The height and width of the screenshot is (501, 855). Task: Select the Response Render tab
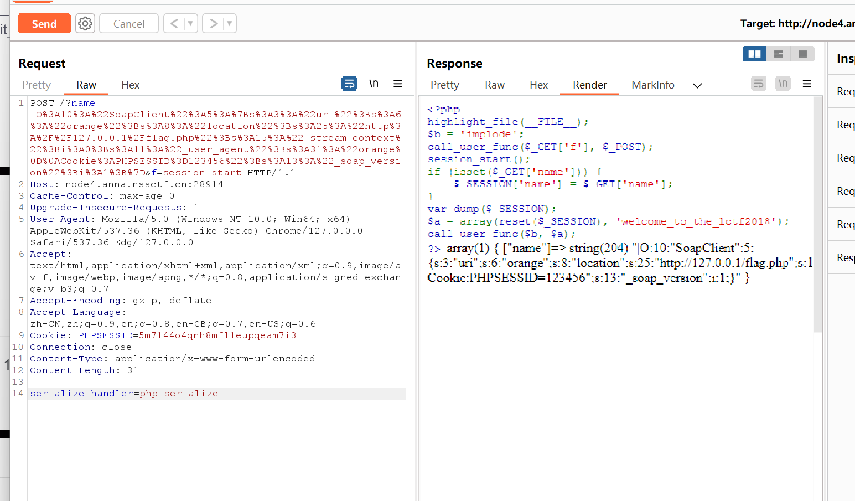[x=590, y=85]
